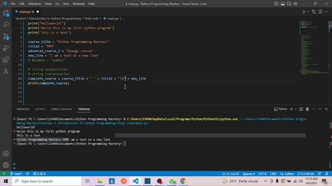
Task: Synchronize changes in status bar
Action: click(x=27, y=174)
